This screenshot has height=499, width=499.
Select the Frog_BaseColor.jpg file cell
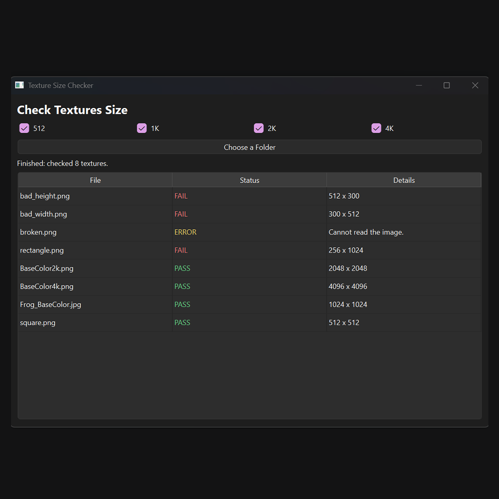(x=95, y=305)
